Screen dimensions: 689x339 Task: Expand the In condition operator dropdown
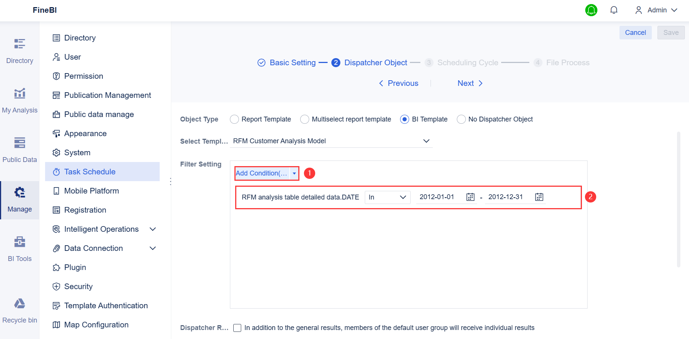coord(387,197)
